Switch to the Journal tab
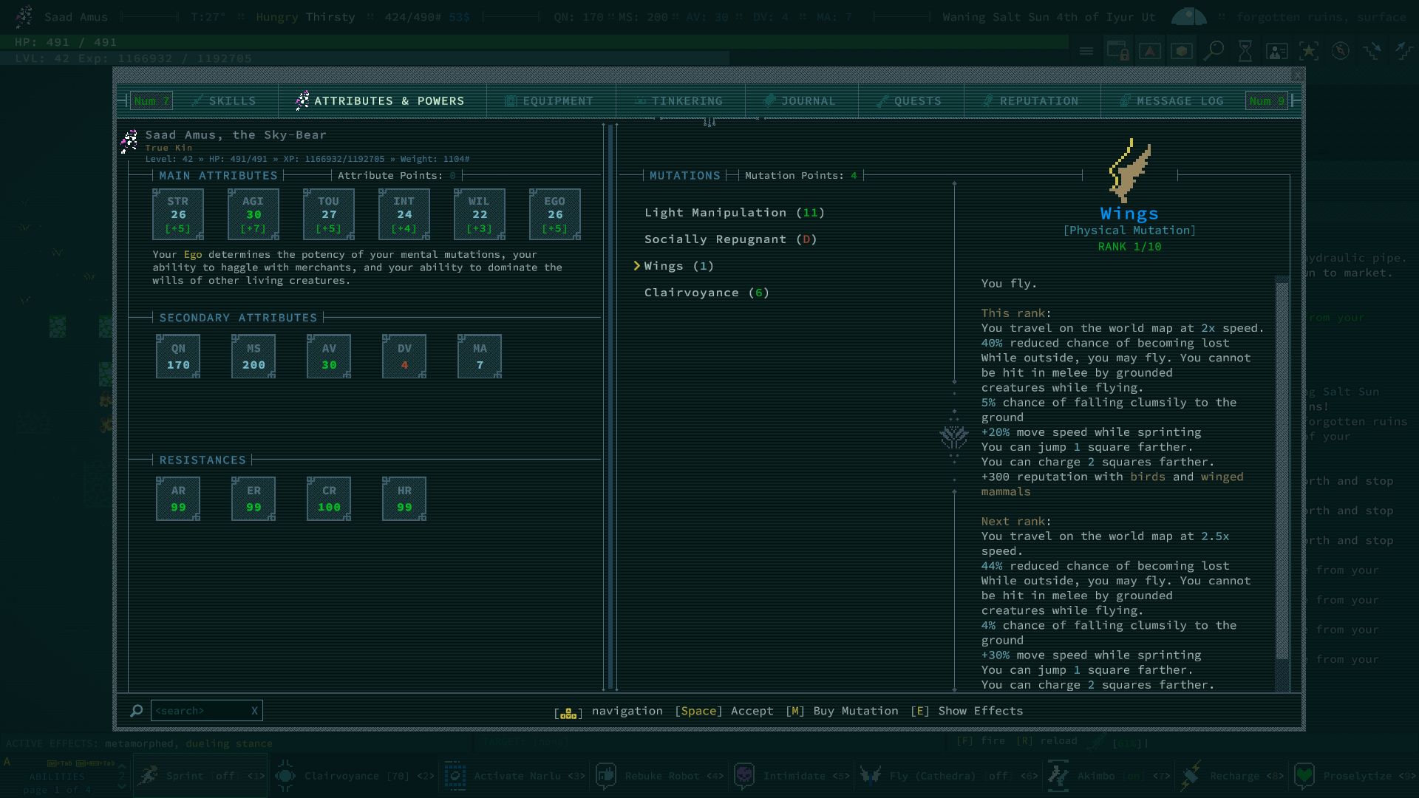The image size is (1419, 798). pos(800,101)
